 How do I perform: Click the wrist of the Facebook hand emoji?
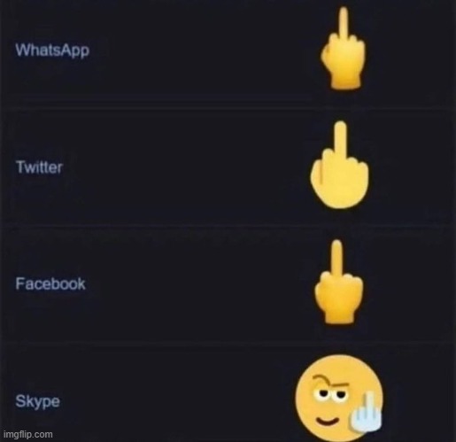tap(339, 315)
